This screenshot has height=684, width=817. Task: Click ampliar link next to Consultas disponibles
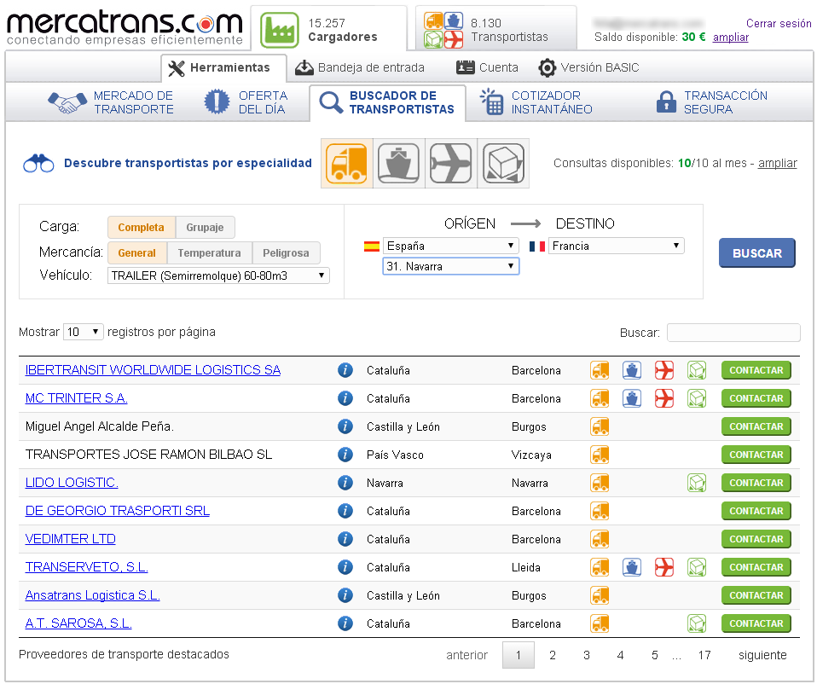pyautogui.click(x=778, y=163)
